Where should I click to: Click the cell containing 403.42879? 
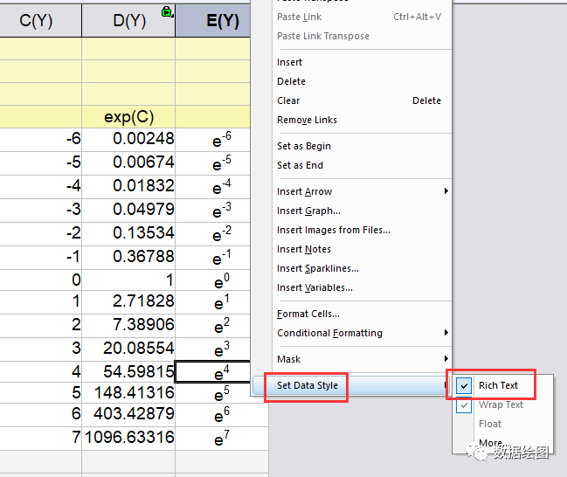tap(128, 414)
